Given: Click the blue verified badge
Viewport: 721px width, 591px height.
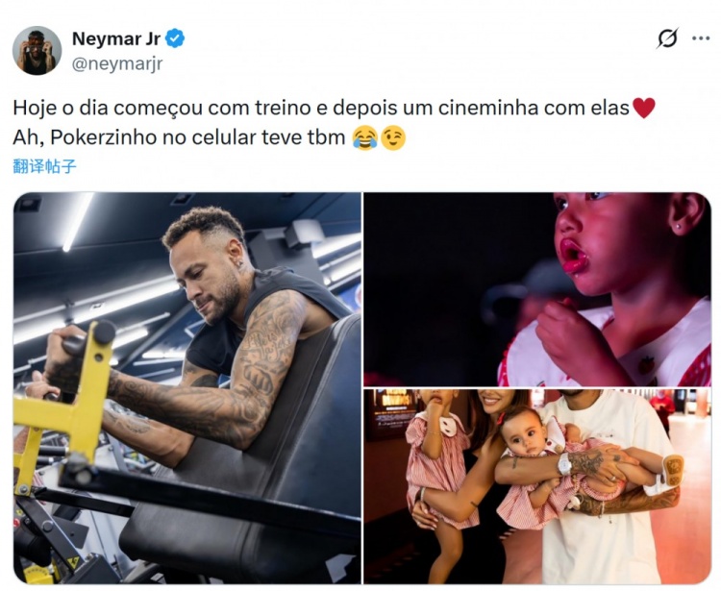Looking at the screenshot, I should 175,38.
